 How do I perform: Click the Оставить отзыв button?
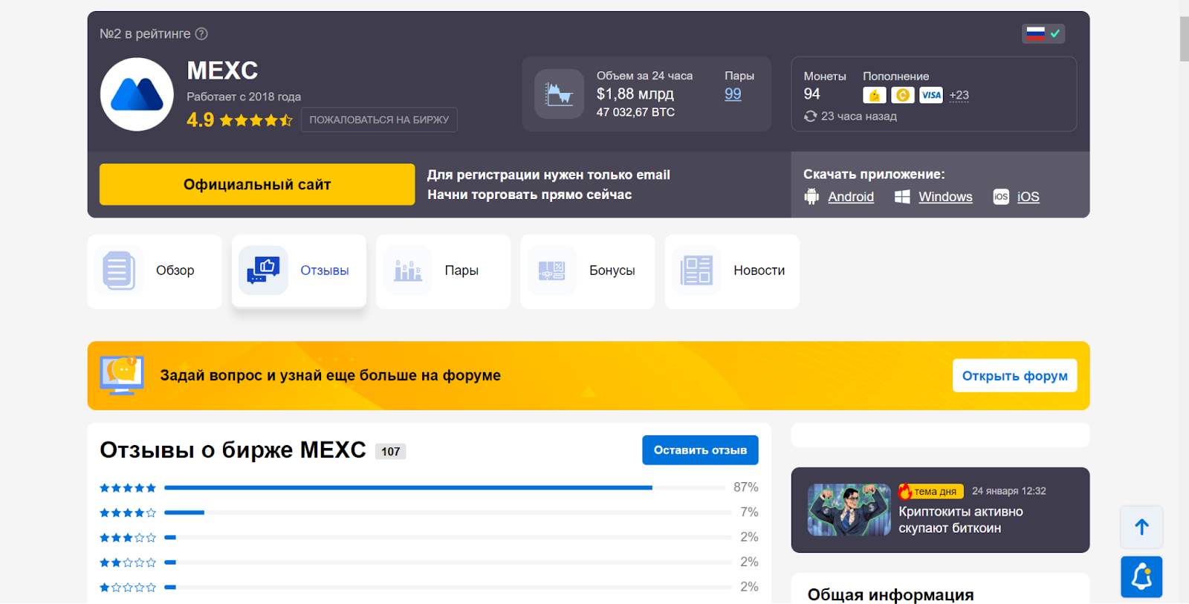700,450
